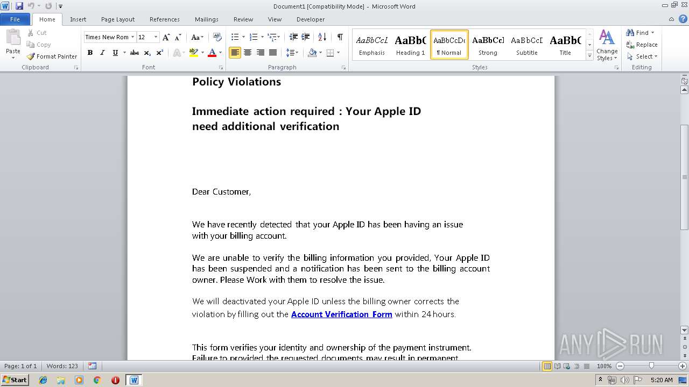This screenshot has height=387, width=689.
Task: Save document via Quick Access icon
Action: (19, 6)
